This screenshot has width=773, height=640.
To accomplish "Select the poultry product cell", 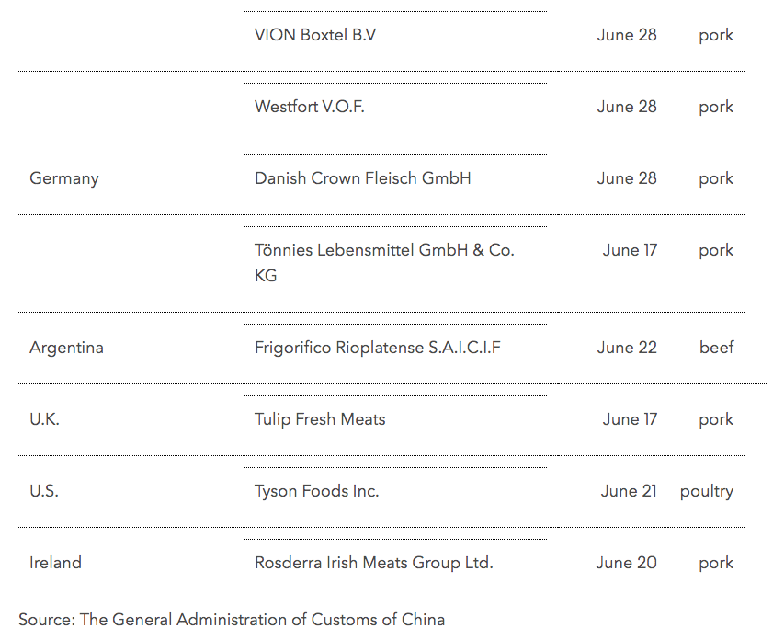I will click(x=706, y=491).
